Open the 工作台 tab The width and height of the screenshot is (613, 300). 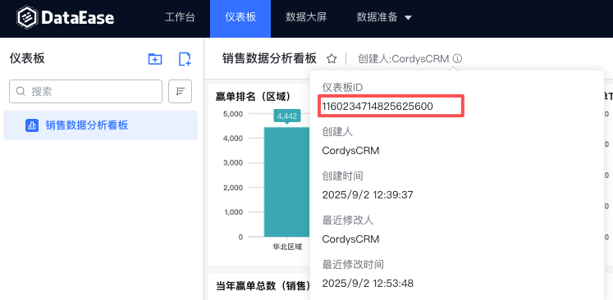tap(180, 17)
